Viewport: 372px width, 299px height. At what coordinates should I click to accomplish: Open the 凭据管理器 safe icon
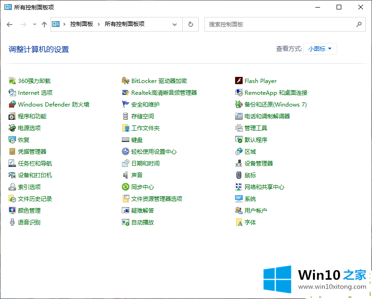12,152
